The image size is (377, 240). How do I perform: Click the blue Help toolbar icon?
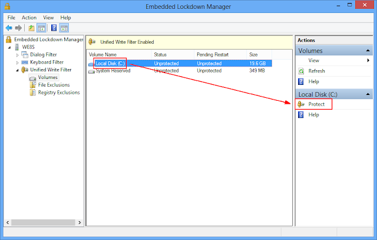click(54, 28)
